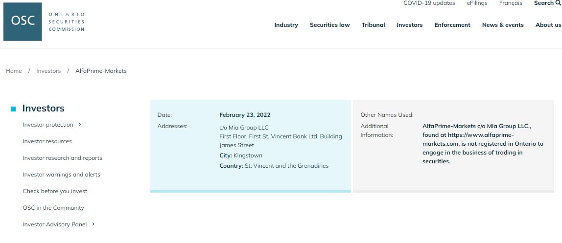The width and height of the screenshot is (562, 243).
Task: Go to Investors breadcrumb
Action: [x=48, y=71]
